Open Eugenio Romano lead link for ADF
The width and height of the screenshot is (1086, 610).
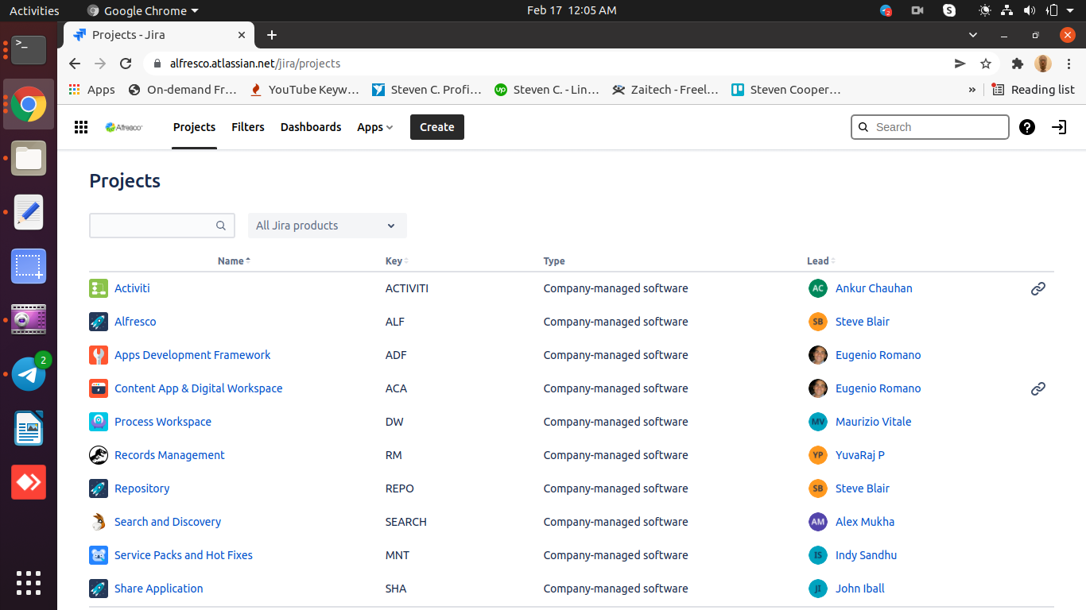(878, 355)
